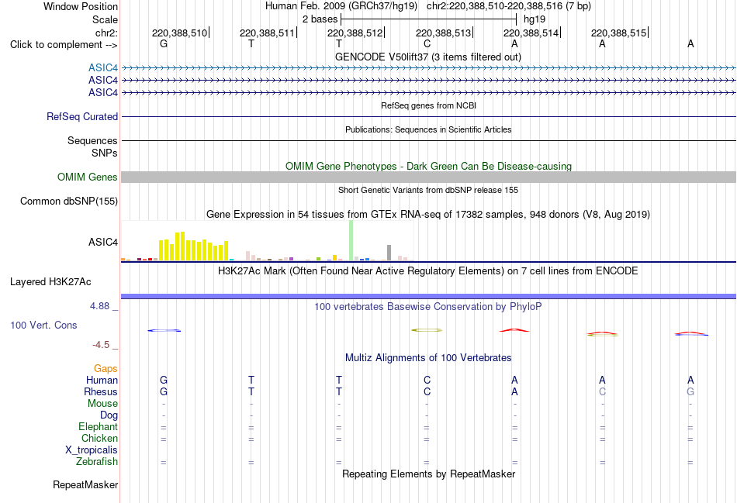Open the PhyloP Basewise Conservation title

[x=427, y=307]
